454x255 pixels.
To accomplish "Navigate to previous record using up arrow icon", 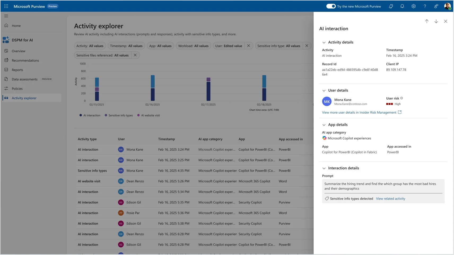I will [427, 21].
